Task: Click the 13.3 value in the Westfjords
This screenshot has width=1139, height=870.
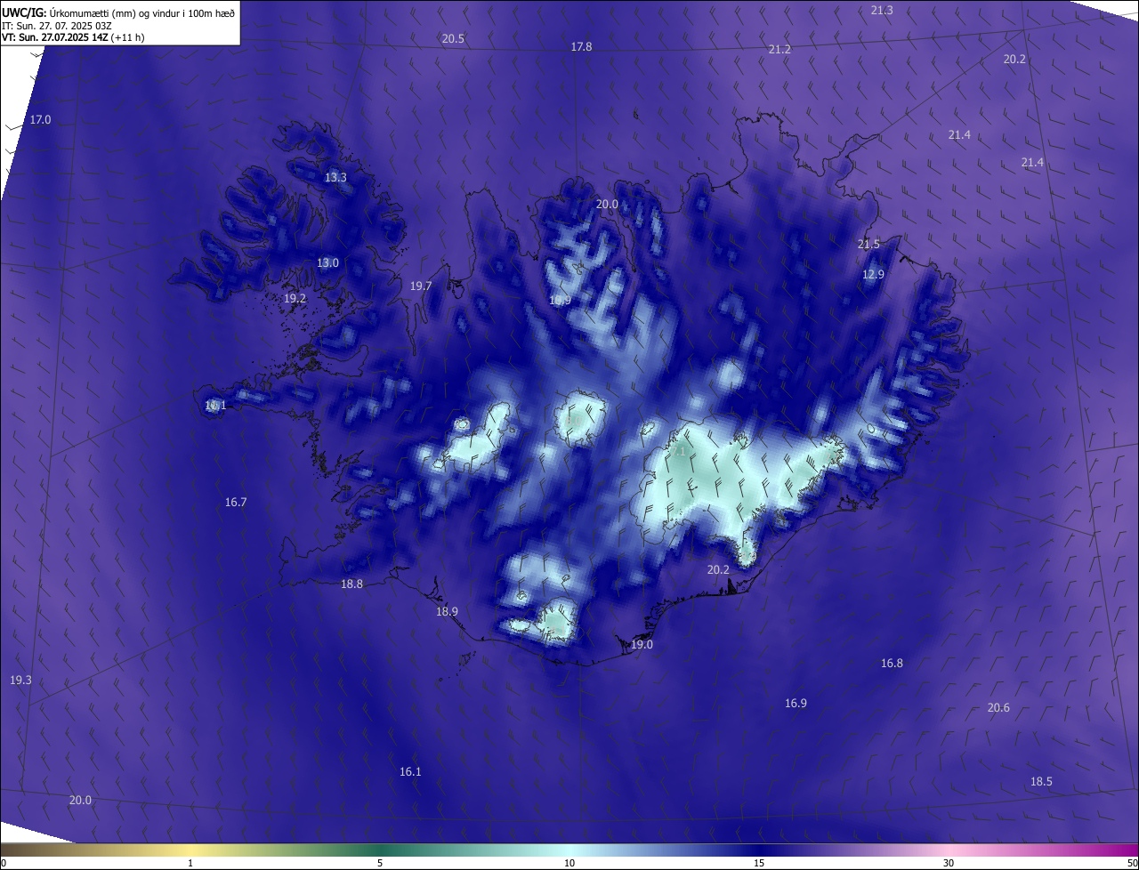Action: (x=335, y=177)
